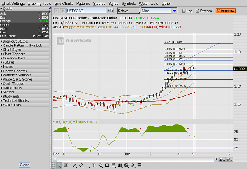This screenshot has width=247, height=169.
Task: Select the horizontal lines stack tool
Action: (140, 165)
